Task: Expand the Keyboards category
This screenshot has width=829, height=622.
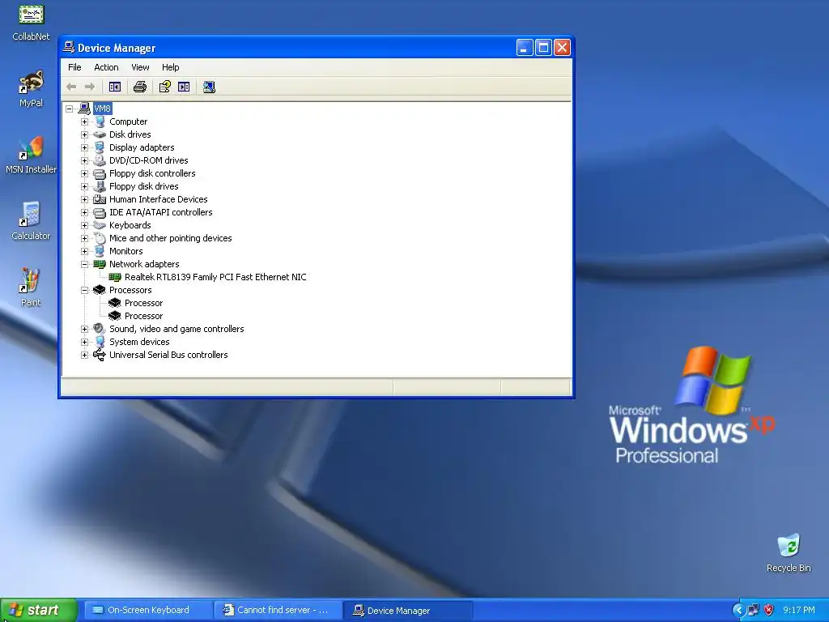Action: click(84, 225)
